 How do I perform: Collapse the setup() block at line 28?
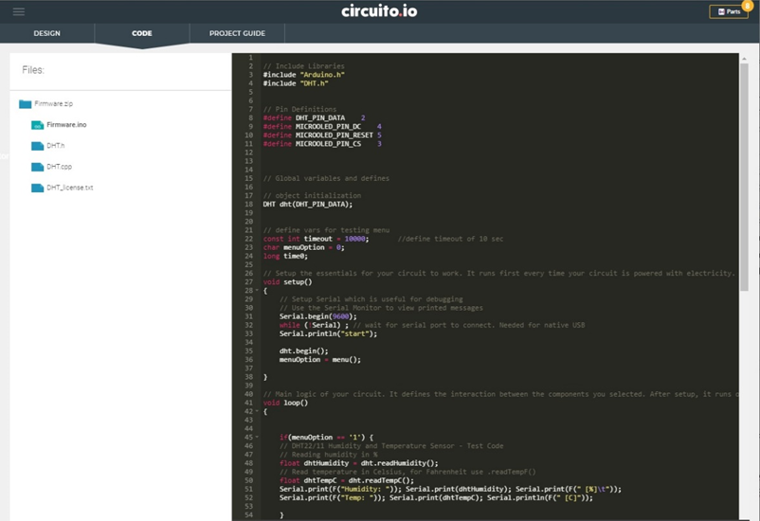point(255,291)
